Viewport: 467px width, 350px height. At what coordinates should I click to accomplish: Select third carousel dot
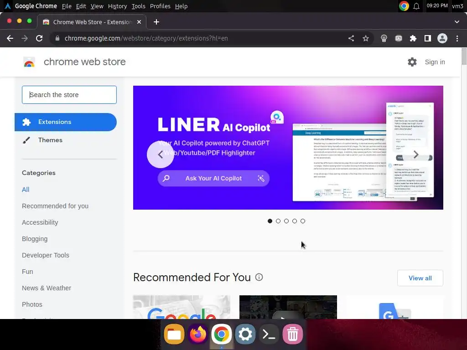(x=286, y=221)
